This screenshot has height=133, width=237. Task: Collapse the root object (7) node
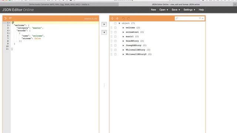119,23
